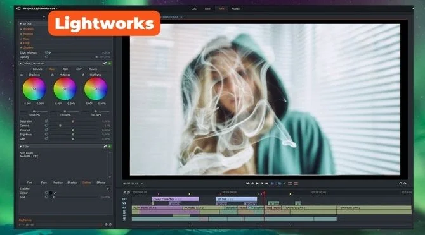Open the Project Lightworks v14 dropdown
The width and height of the screenshot is (425, 235).
point(56,9)
